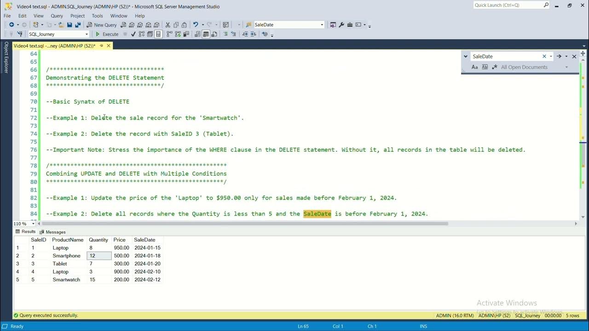This screenshot has width=589, height=331.
Task: Toggle Include Live Query Statistics
Action: click(178, 34)
